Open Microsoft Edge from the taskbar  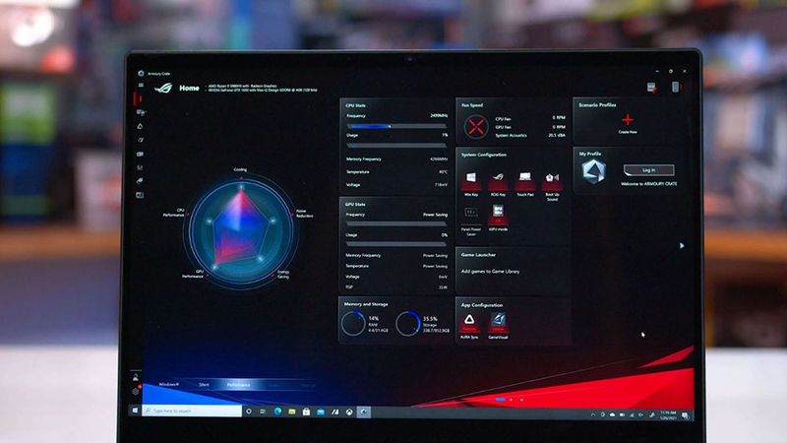(x=277, y=411)
